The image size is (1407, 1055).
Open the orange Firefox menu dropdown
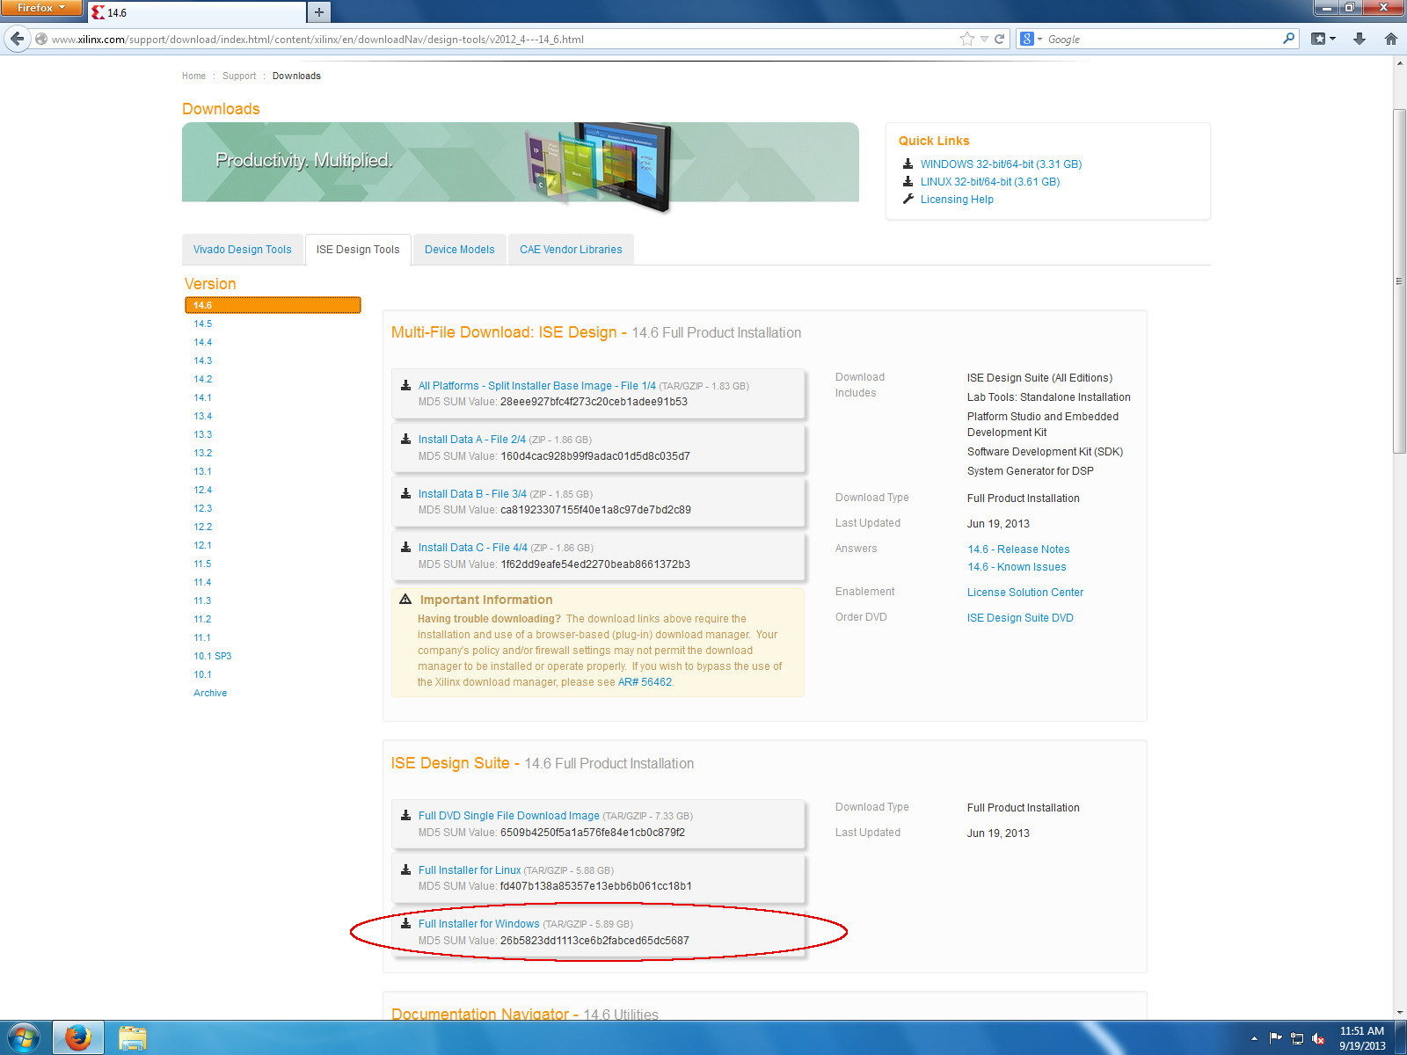(x=41, y=8)
